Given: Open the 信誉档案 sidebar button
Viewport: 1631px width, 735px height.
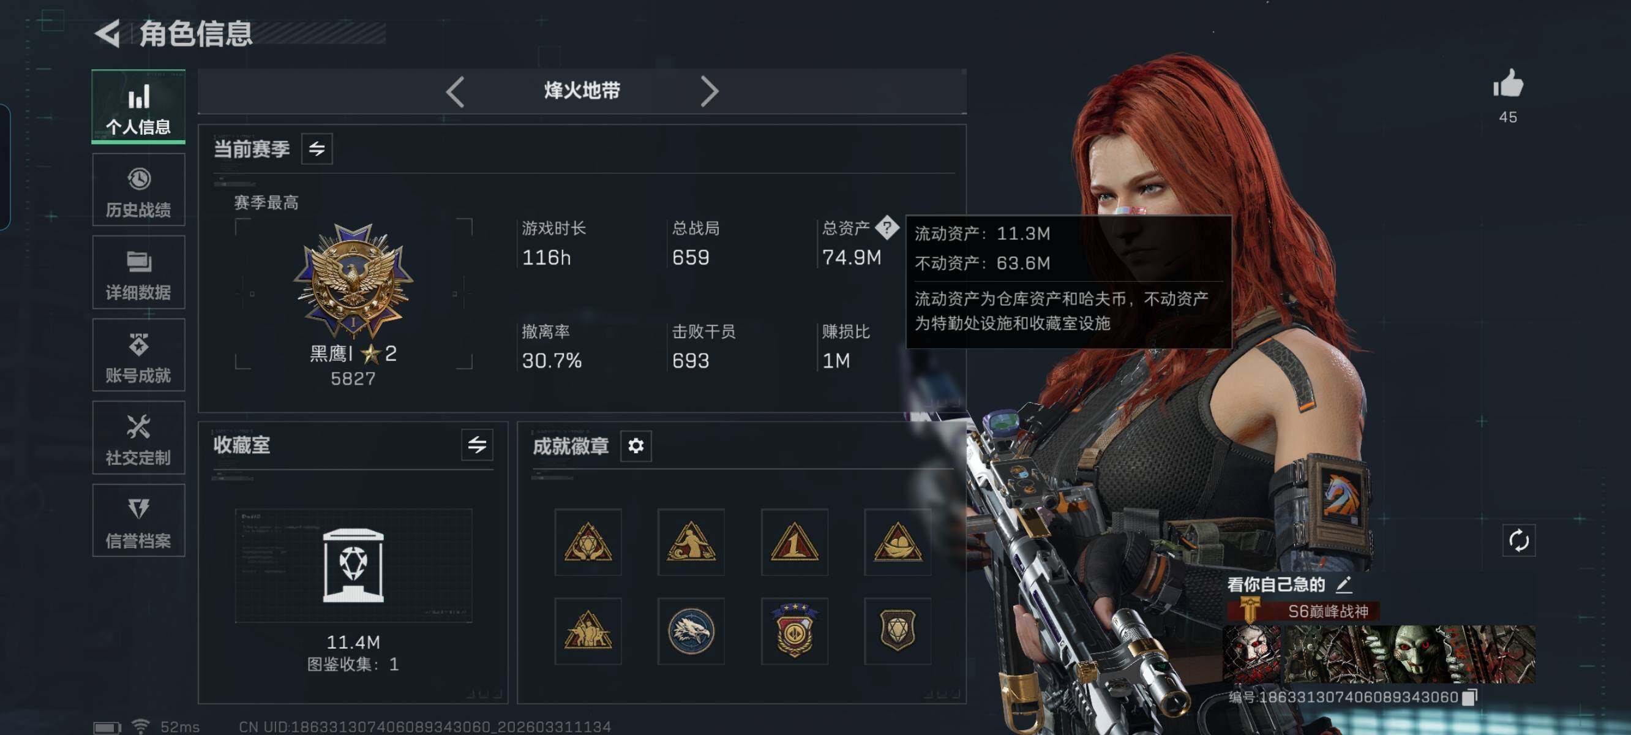Looking at the screenshot, I should click(x=138, y=520).
